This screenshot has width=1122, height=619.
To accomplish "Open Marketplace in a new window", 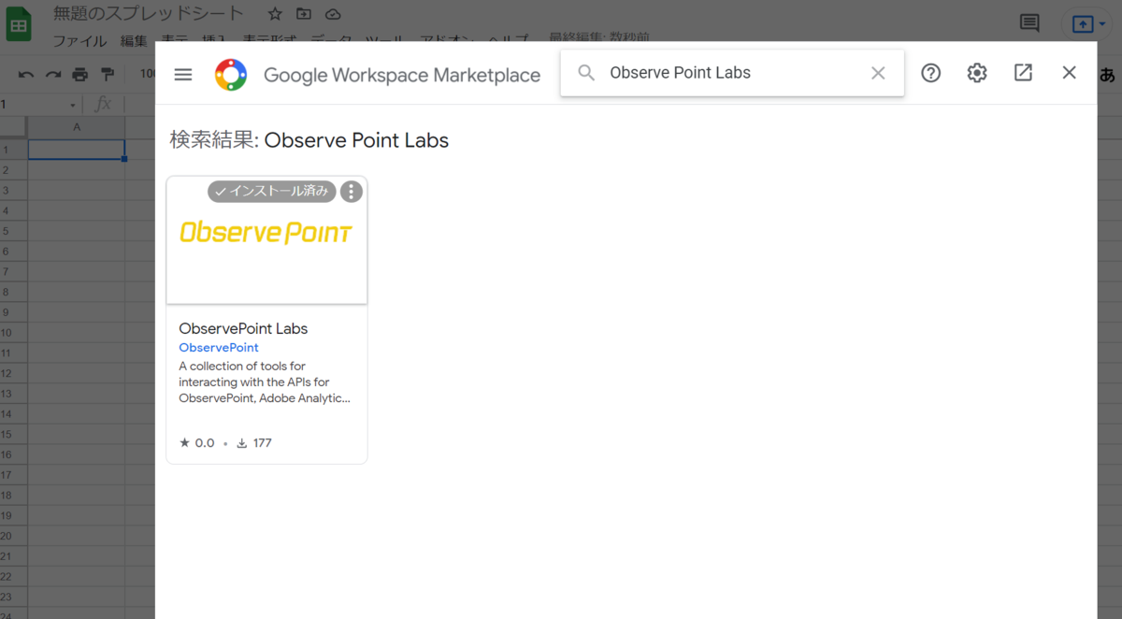I will [1023, 73].
